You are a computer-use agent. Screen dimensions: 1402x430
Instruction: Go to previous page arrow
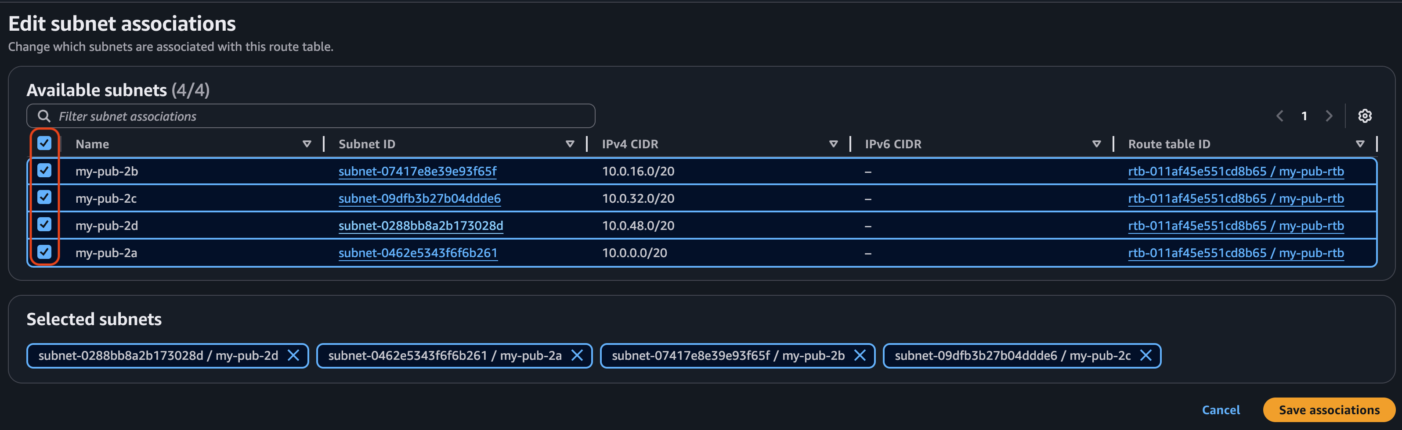tap(1279, 116)
